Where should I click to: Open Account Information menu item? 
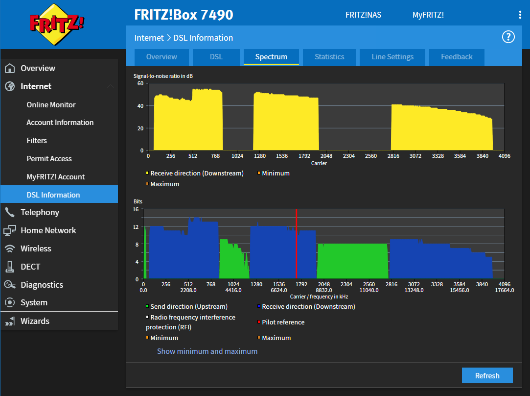[x=59, y=123]
